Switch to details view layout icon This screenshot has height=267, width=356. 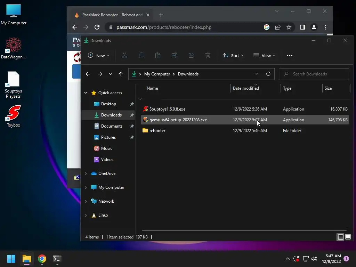click(x=341, y=237)
